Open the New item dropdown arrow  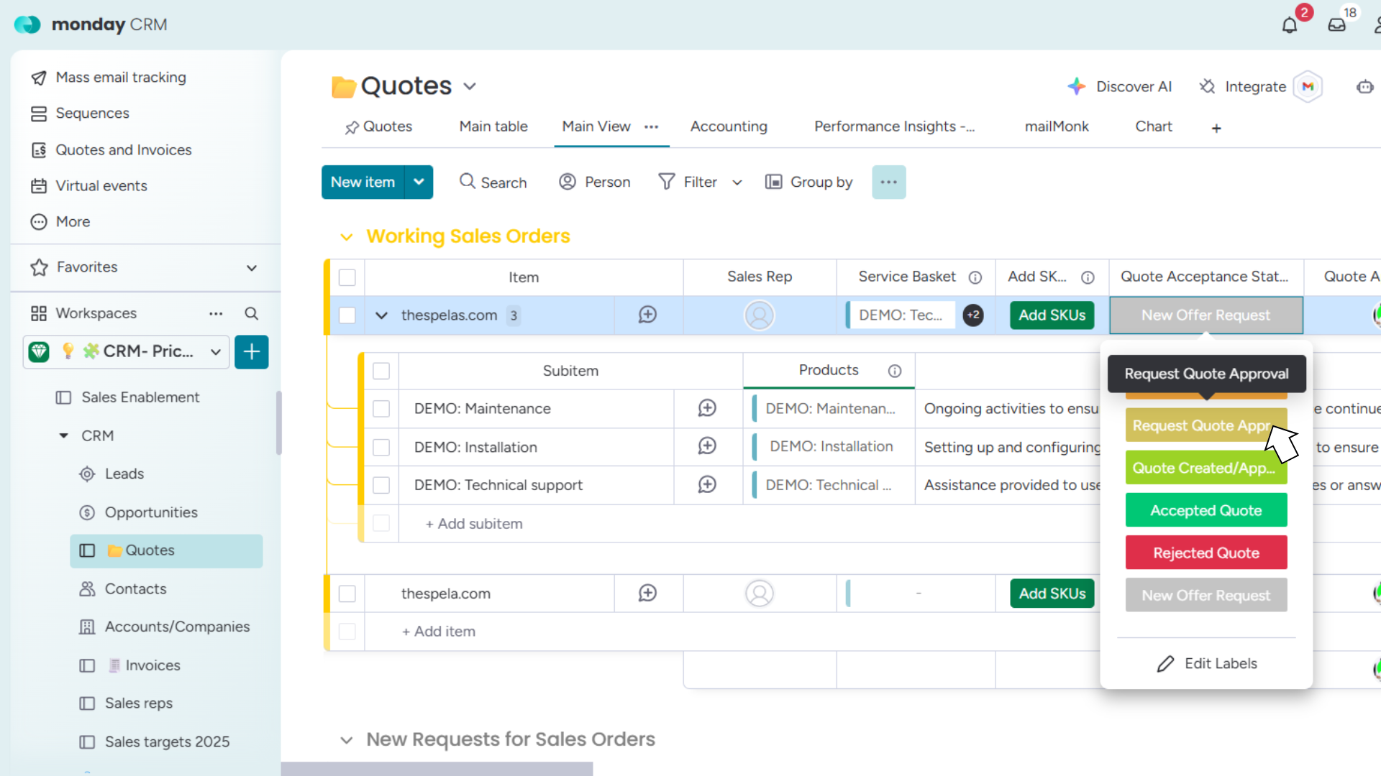click(x=419, y=183)
